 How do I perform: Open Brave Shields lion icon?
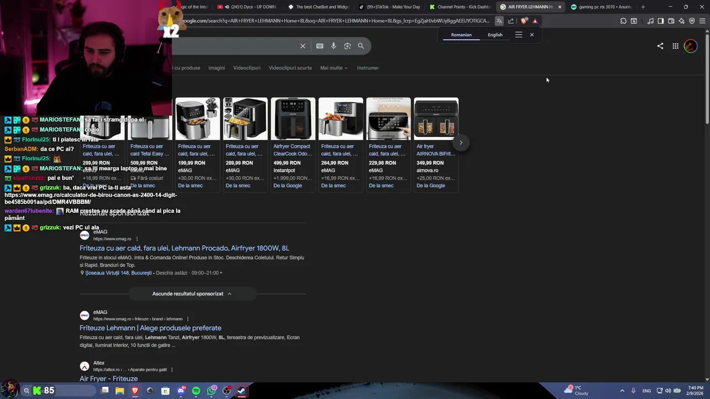click(524, 21)
